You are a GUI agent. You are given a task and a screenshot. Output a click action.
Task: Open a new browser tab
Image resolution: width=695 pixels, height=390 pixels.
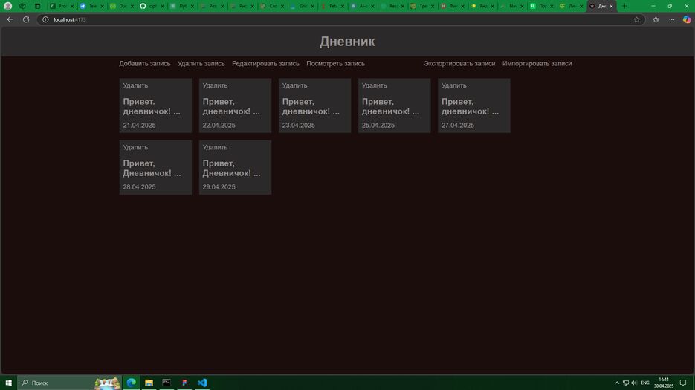click(624, 6)
